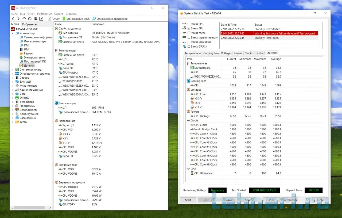342x218 pixels.
Task: Open the Справка menu
Action: click(71, 14)
